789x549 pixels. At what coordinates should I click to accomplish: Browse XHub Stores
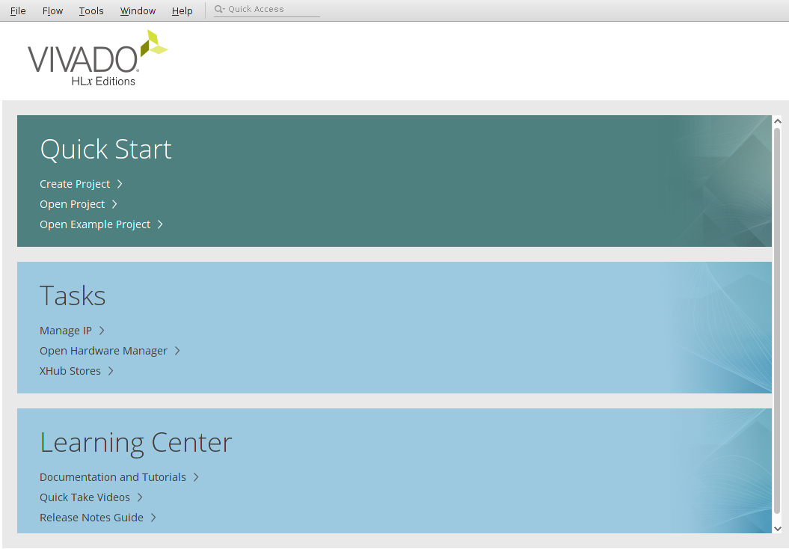tap(70, 370)
